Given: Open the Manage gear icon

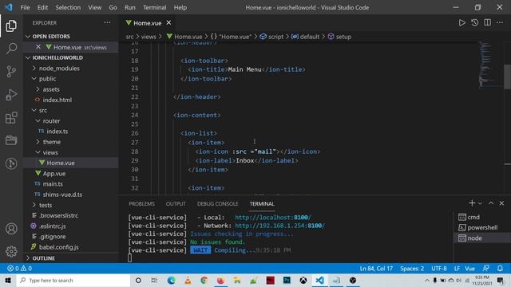Looking at the screenshot, I should (x=11, y=251).
